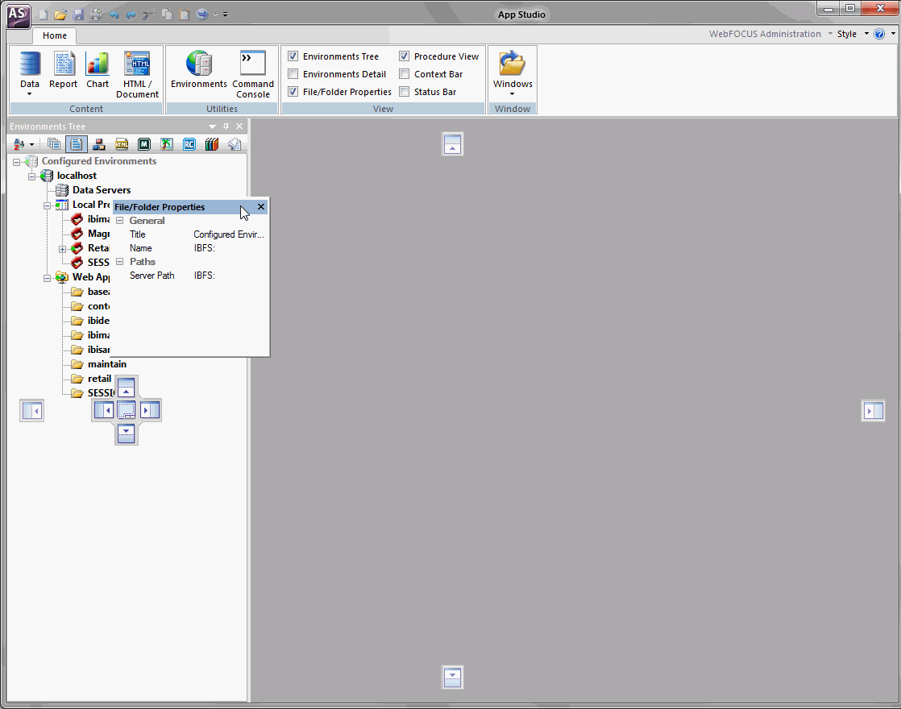Click the library books filter icon

[211, 144]
